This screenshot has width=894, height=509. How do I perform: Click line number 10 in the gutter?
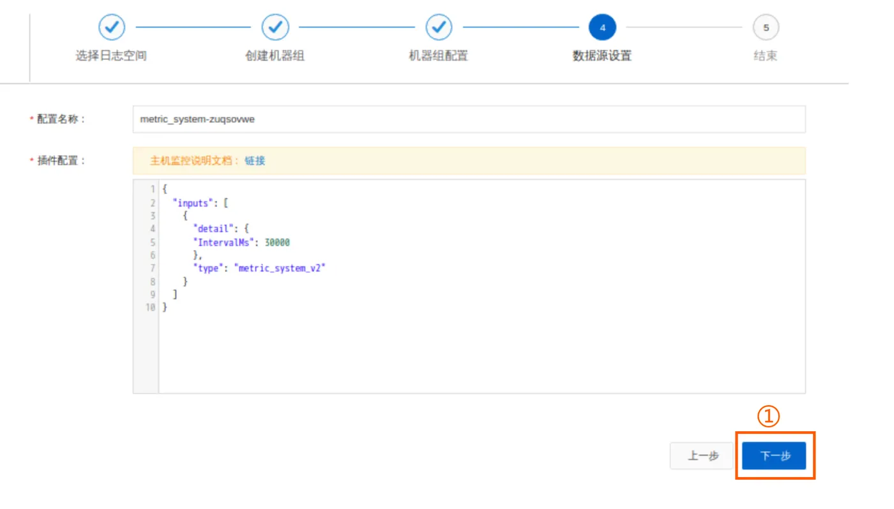(x=151, y=307)
